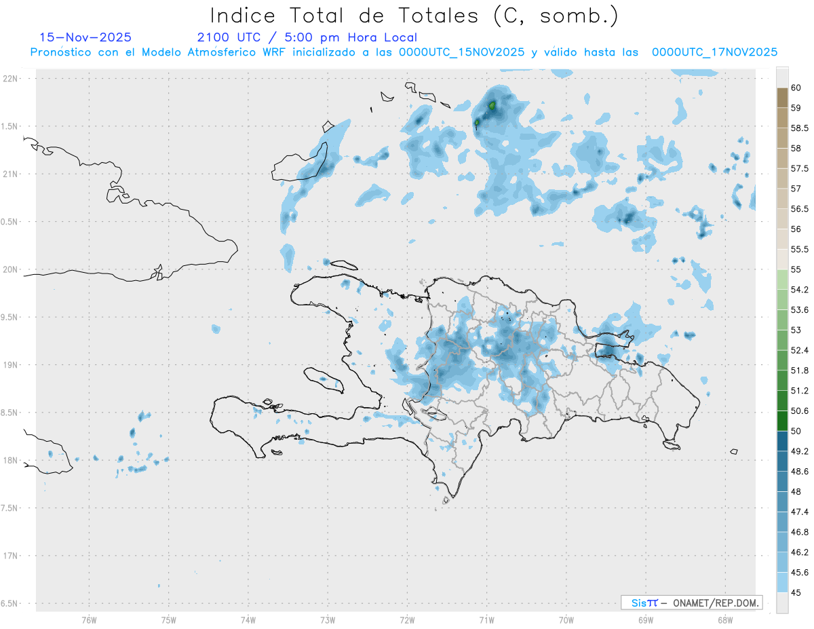Click the legend value '55.5'
The height and width of the screenshot is (629, 814).
pos(800,249)
